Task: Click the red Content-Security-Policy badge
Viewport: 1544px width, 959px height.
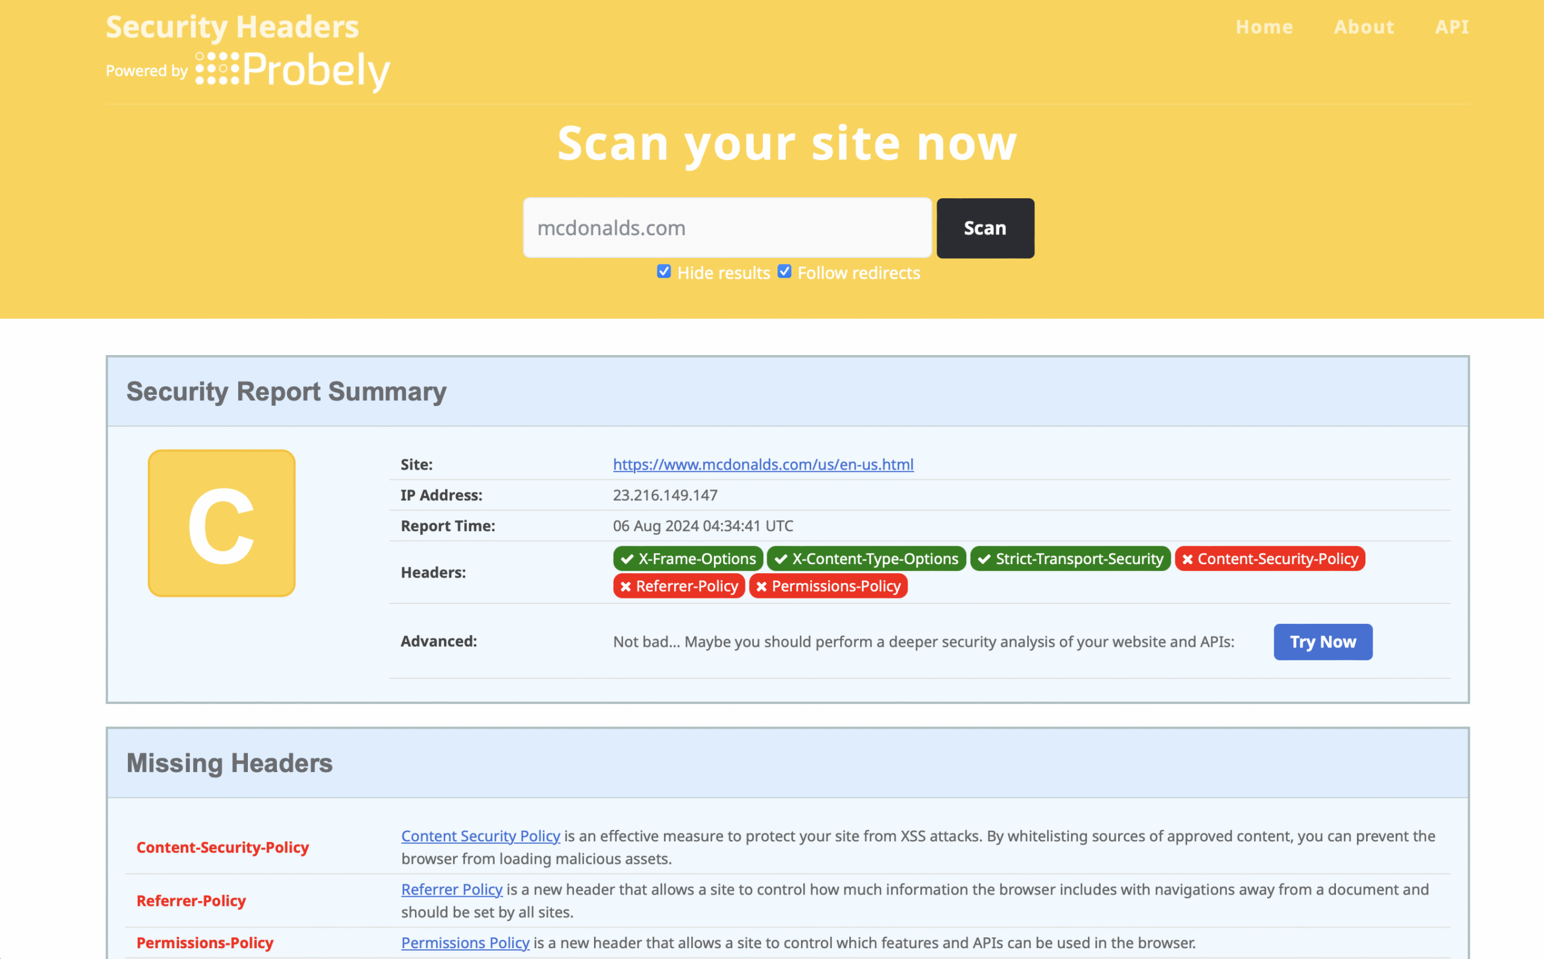Action: [x=1269, y=559]
